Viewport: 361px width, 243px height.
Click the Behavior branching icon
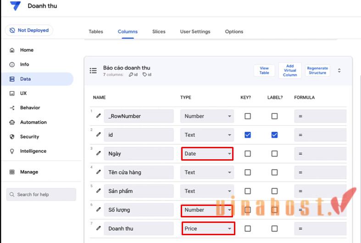(x=12, y=108)
